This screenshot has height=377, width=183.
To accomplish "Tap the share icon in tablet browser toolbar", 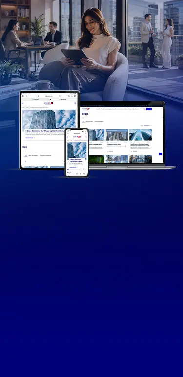I will tap(69, 96).
